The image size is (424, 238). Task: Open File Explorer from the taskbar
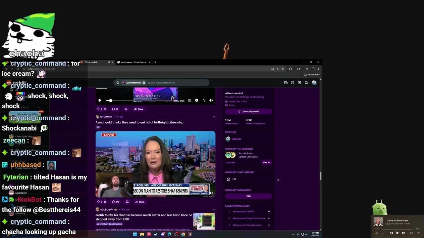tap(142, 234)
